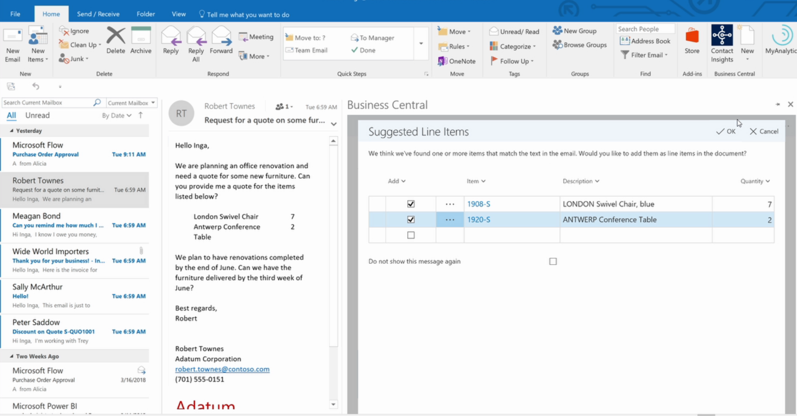Image resolution: width=797 pixels, height=416 pixels.
Task: Open the Rules dropdown
Action: (x=454, y=46)
